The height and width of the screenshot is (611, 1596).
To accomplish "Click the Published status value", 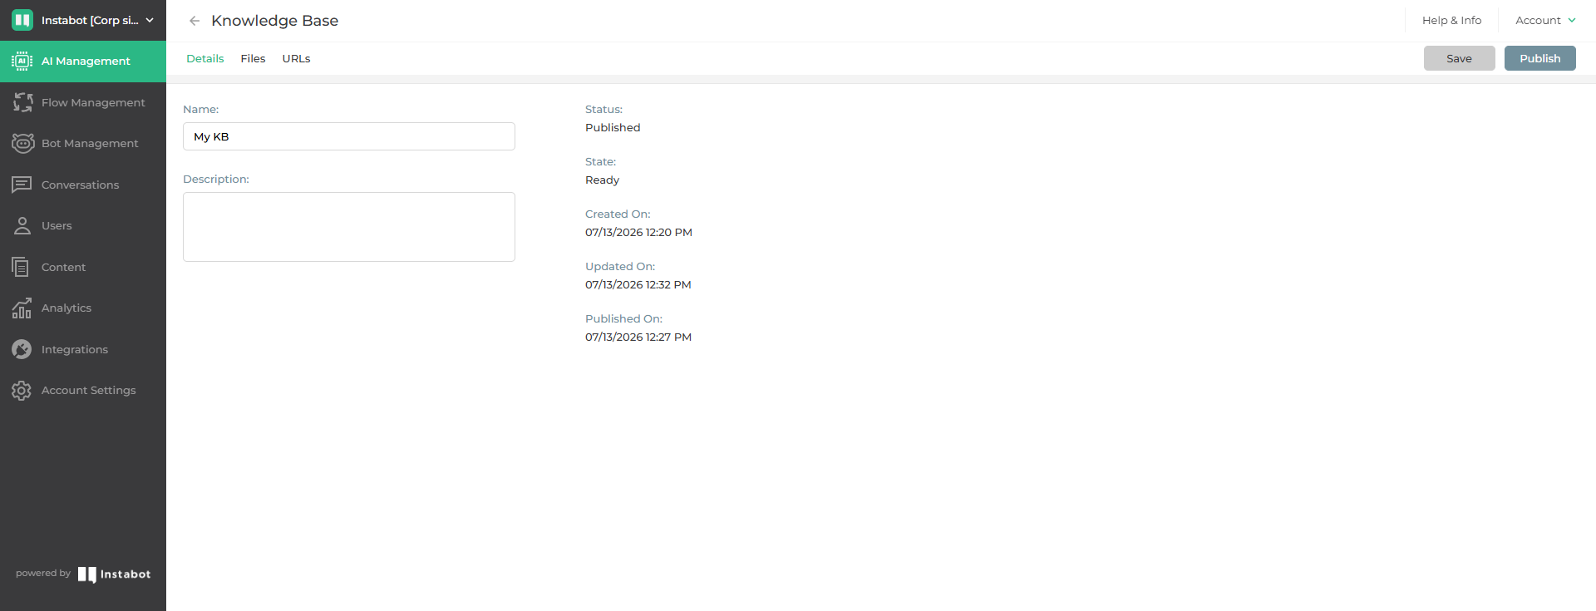I will click(613, 127).
